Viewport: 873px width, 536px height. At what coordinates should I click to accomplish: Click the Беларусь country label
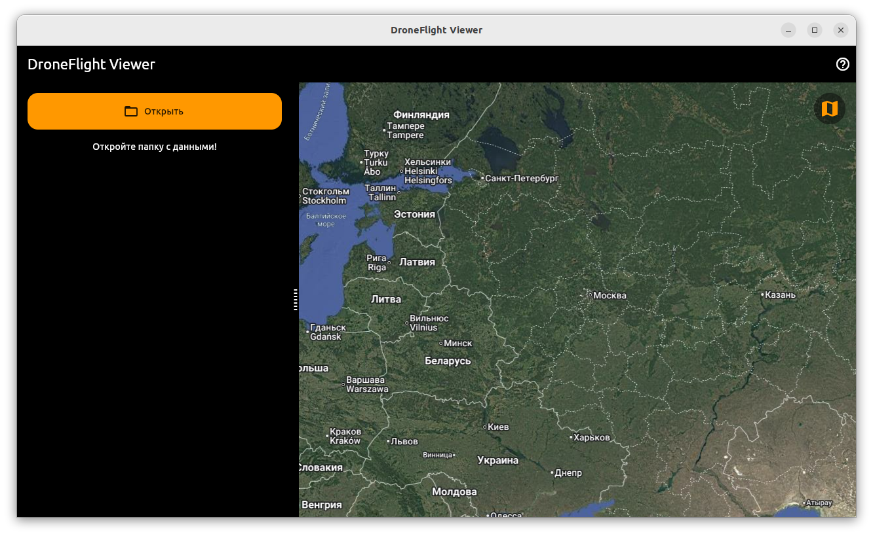448,361
